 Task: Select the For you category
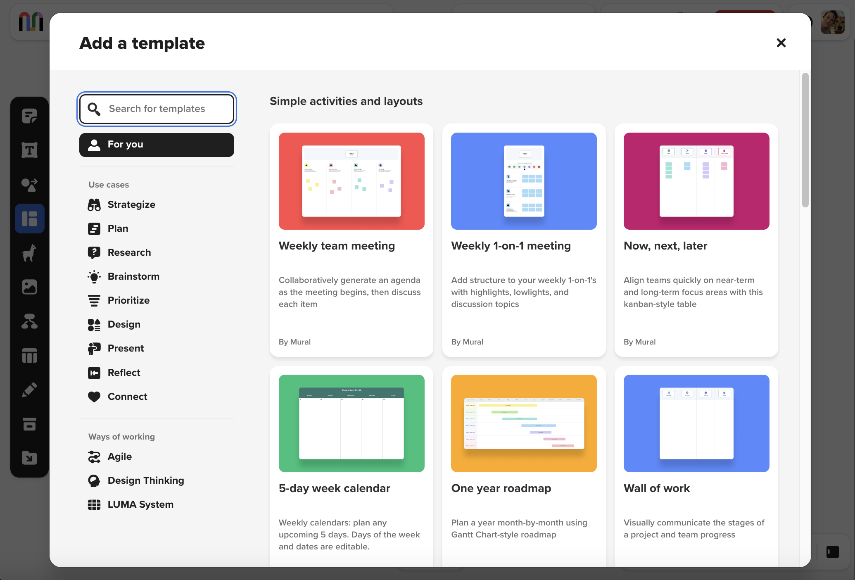click(157, 145)
